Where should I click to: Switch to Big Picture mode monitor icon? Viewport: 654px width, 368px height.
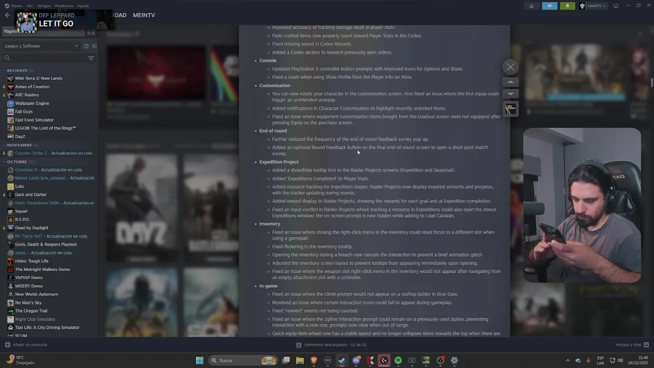click(616, 6)
